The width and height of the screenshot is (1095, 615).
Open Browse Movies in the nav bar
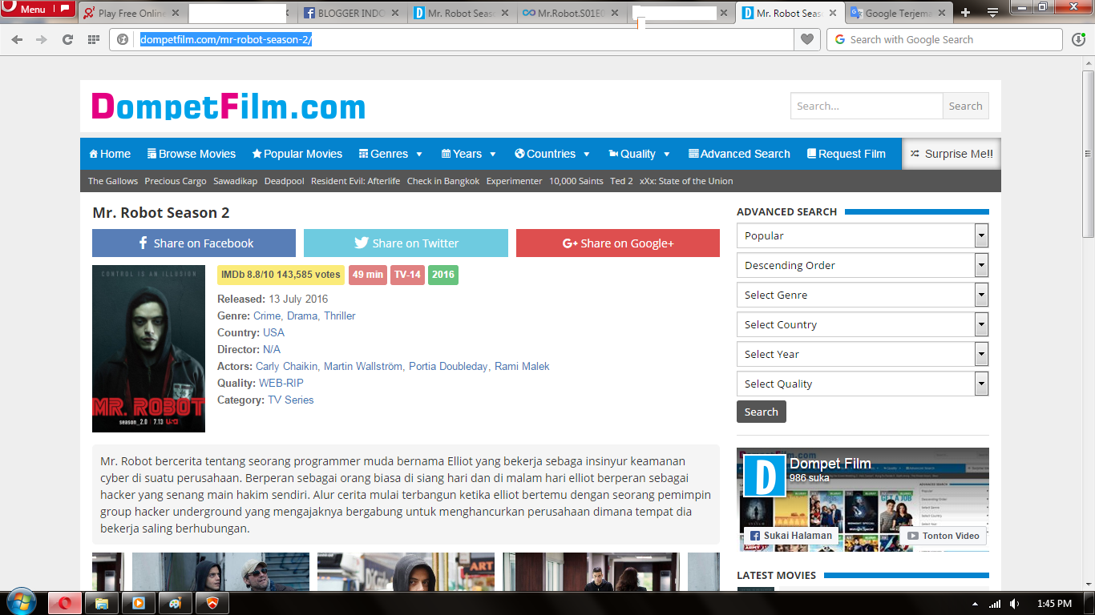192,154
